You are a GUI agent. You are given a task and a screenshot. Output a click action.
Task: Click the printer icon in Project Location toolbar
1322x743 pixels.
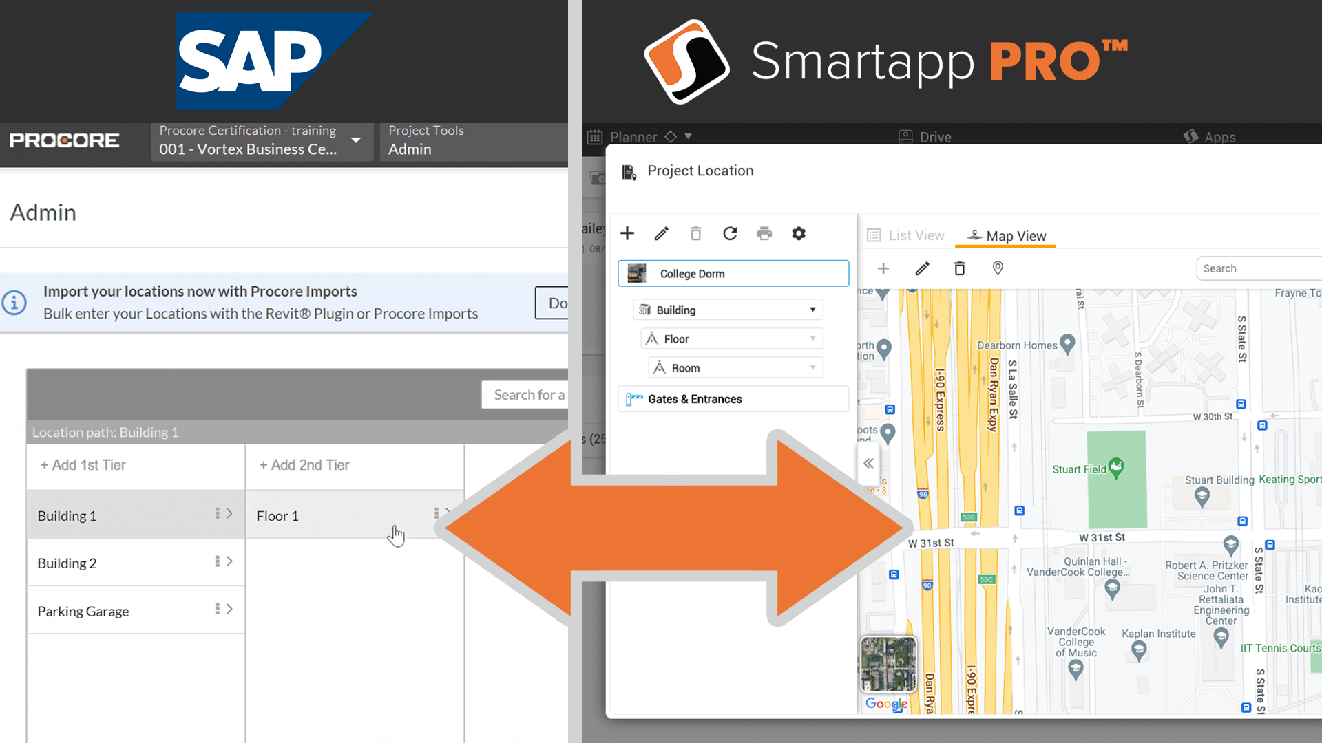point(764,233)
